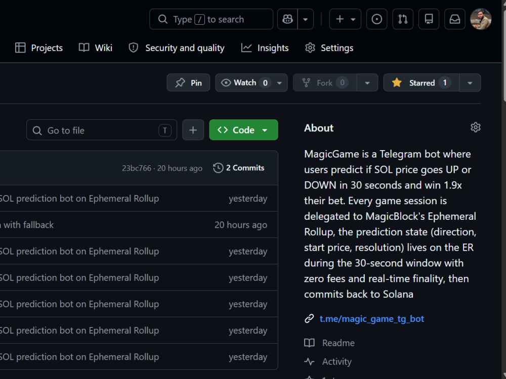View the 2 Commits history
The width and height of the screenshot is (506, 379).
click(x=239, y=168)
